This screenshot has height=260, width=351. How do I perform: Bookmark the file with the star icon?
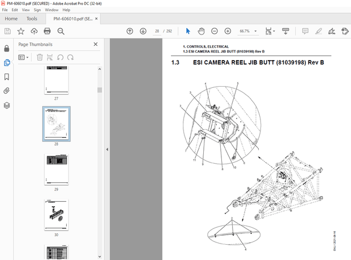point(21,31)
